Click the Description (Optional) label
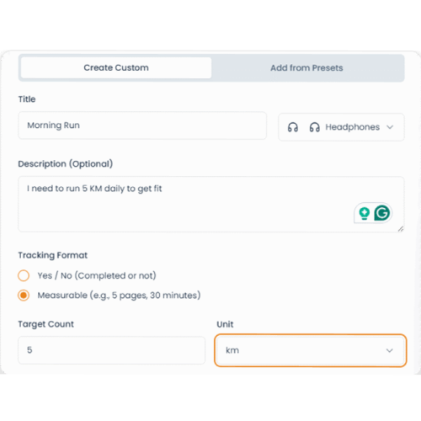 66,164
